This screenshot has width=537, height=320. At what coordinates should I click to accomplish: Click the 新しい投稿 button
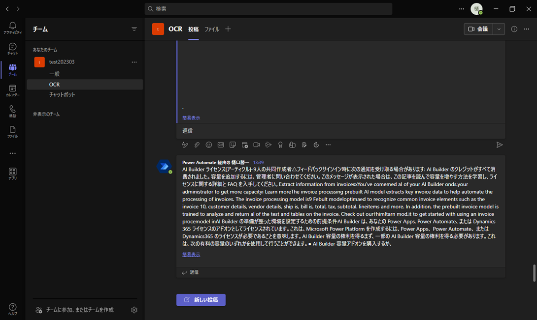tap(201, 300)
